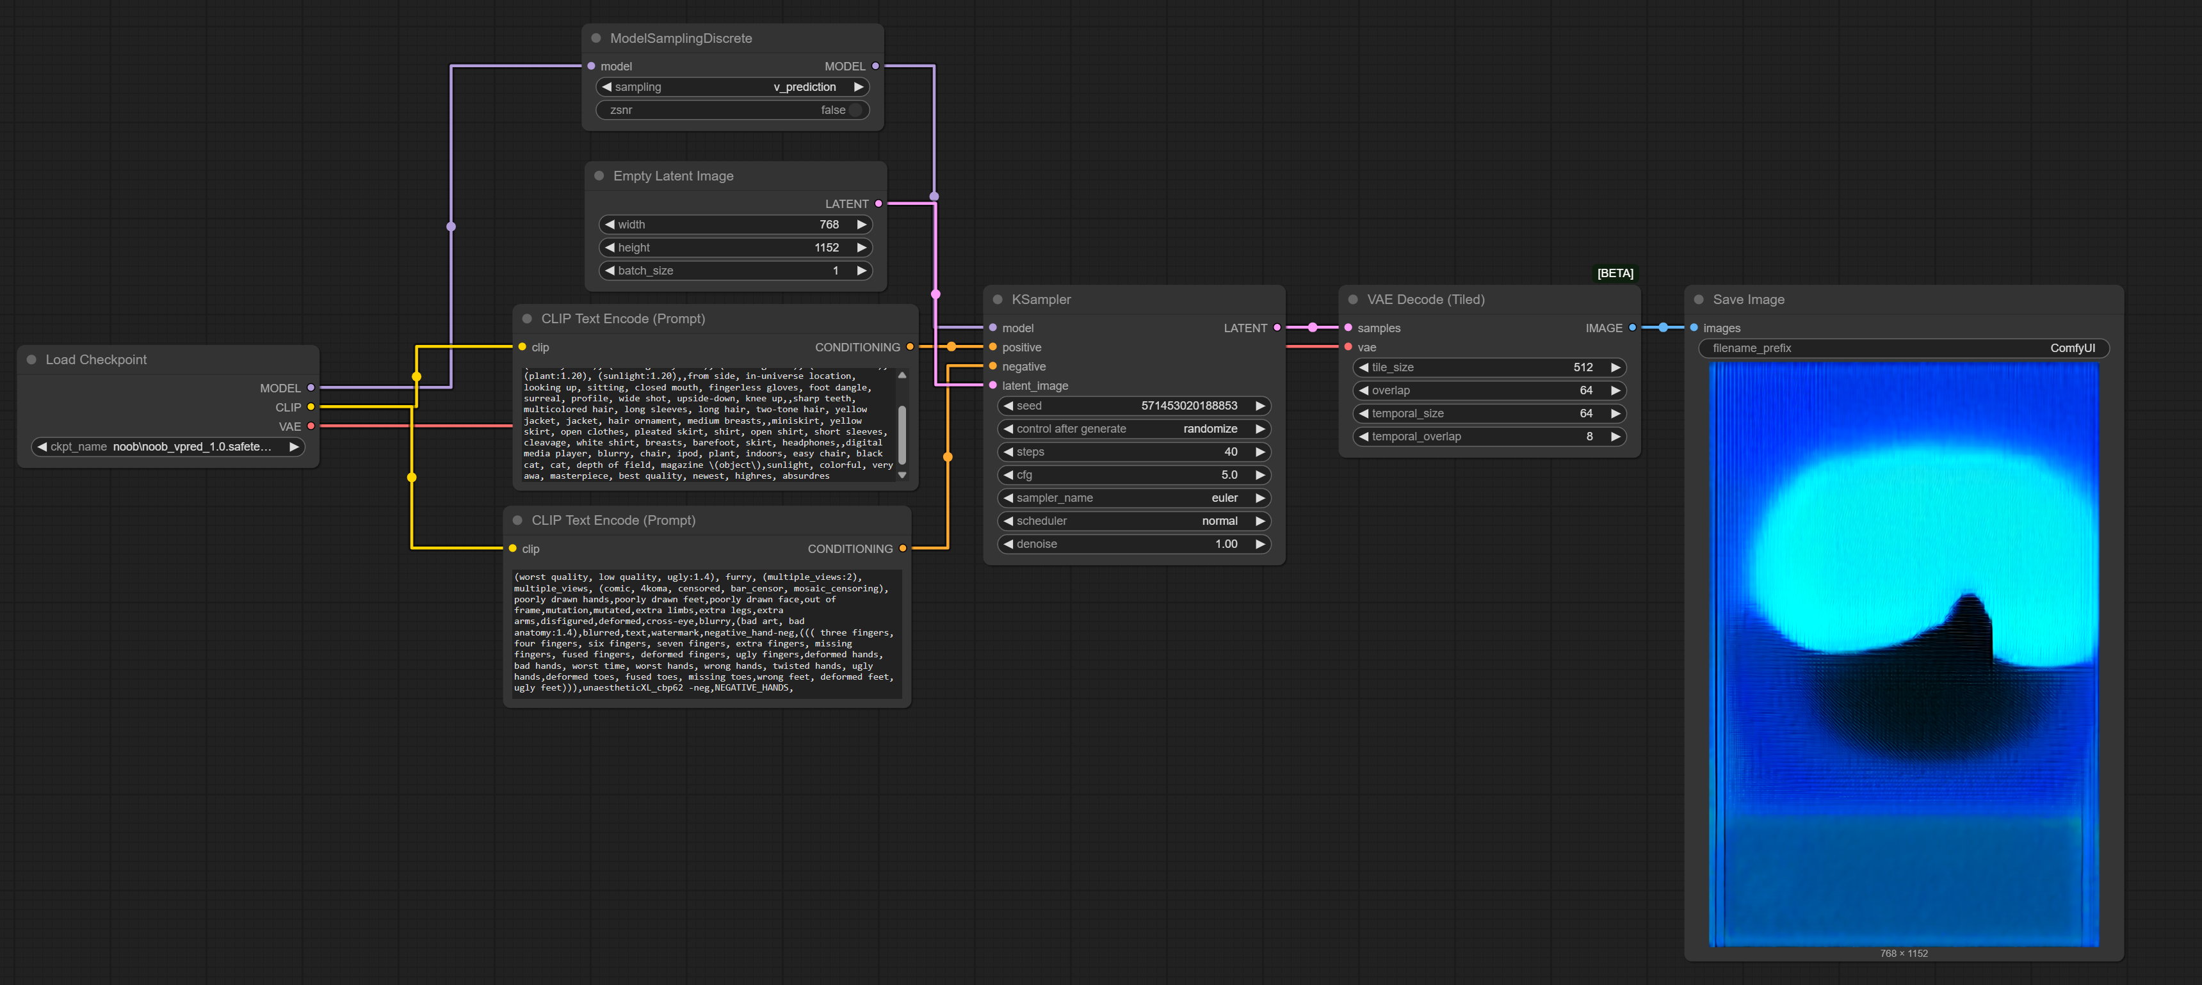Increase temporal_size with right arrow
This screenshot has height=985, width=2202.
1615,413
